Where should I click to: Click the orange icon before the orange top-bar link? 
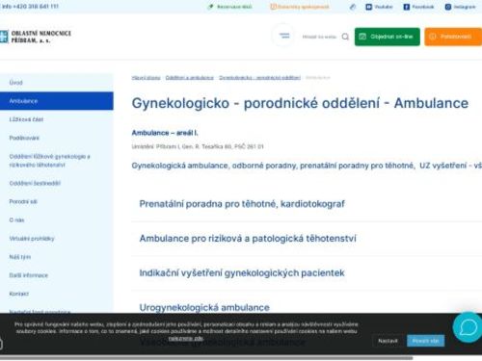coord(273,7)
